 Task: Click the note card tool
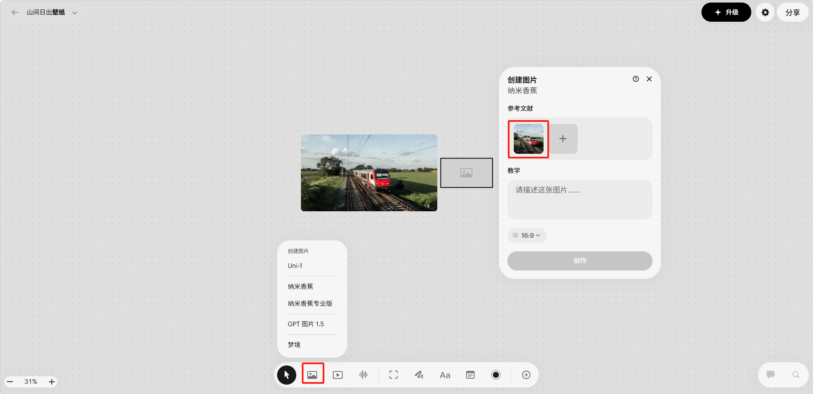tap(470, 375)
